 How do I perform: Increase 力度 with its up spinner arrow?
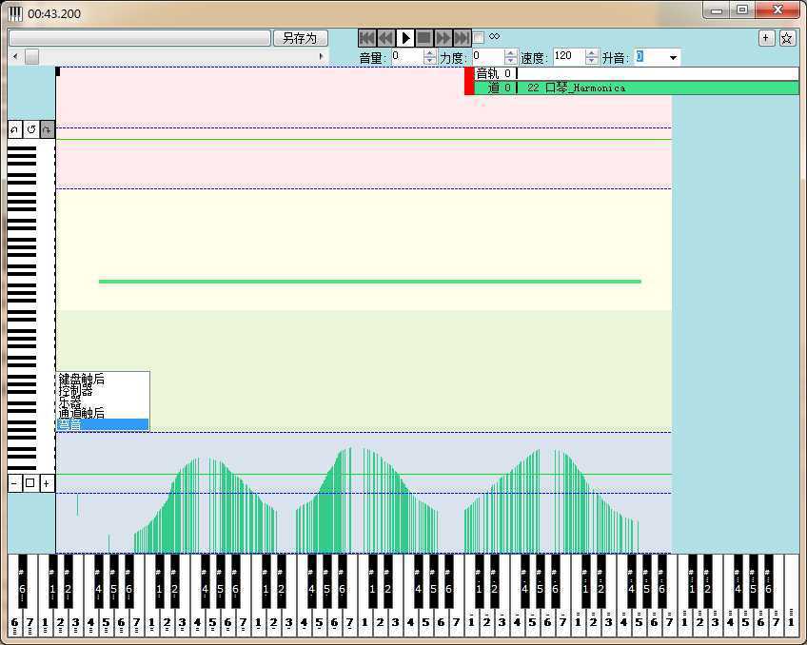pos(510,53)
